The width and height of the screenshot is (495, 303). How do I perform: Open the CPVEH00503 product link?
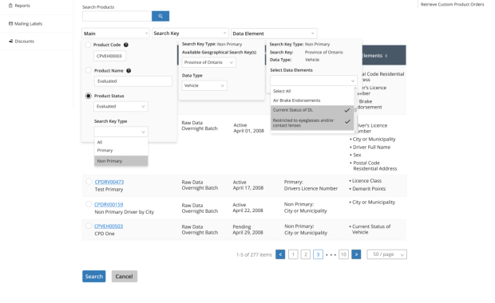coord(109,226)
